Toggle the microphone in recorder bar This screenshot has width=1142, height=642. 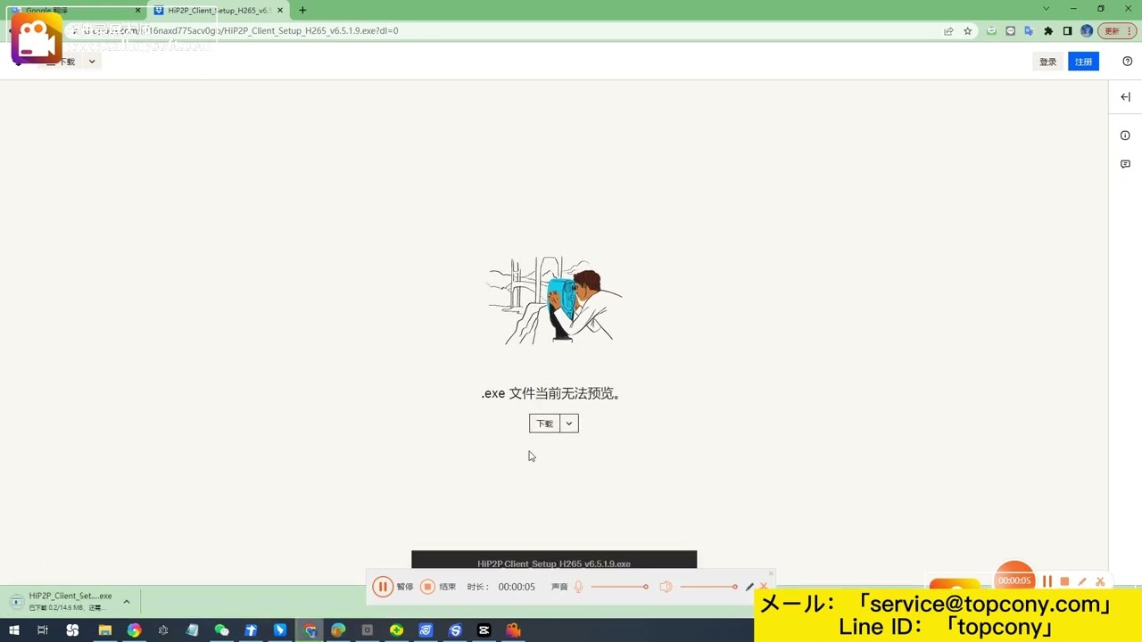[578, 587]
